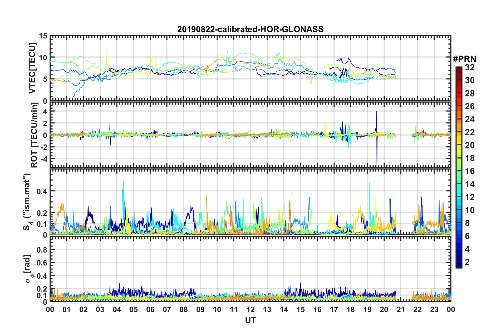The height and width of the screenshot is (335, 501).
Task: Click the 5 tick on the VTEC axis
Action: pyautogui.click(x=45, y=79)
